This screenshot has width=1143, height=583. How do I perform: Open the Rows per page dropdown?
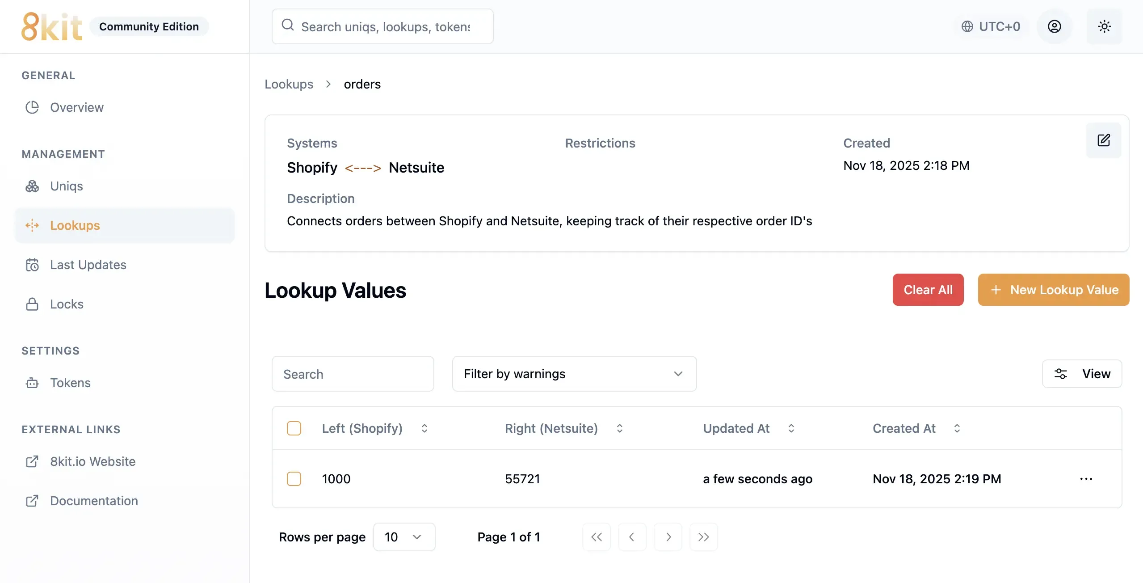(404, 537)
